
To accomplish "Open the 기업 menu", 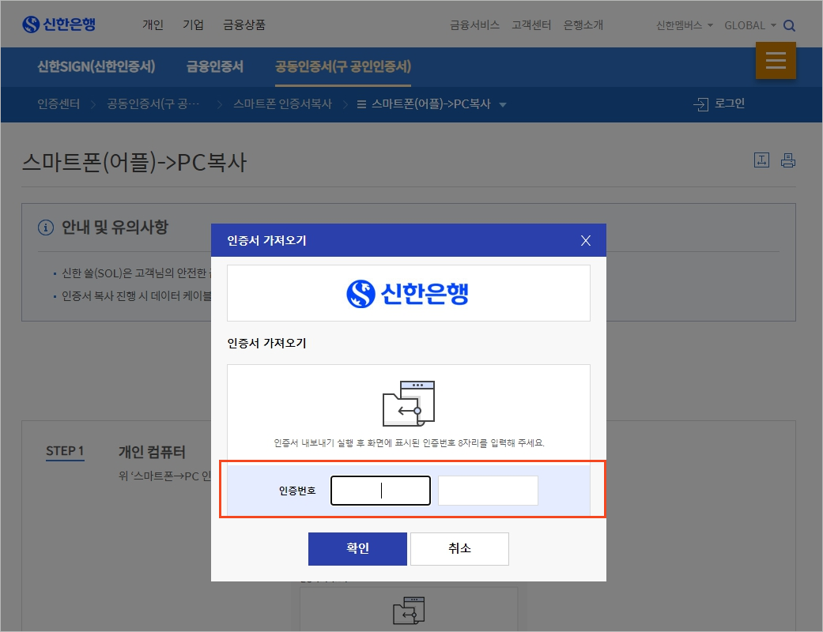I will (x=193, y=24).
